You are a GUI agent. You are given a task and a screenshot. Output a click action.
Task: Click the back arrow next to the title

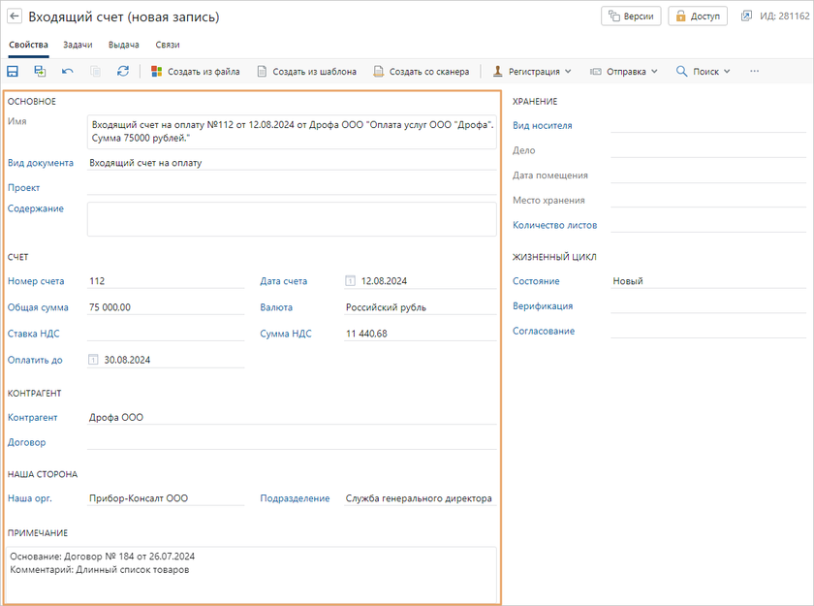pos(15,16)
